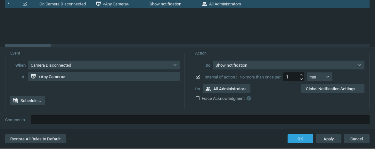Click the horizontal scrollbar under rules list
375x149 pixels.
[x=187, y=45]
